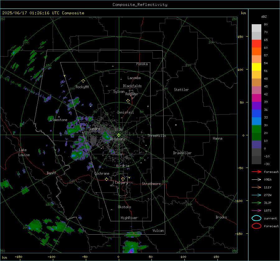Click the Composite_Reflectivity title text
Image resolution: width=280 pixels, height=261 pixels.
[x=140, y=5]
